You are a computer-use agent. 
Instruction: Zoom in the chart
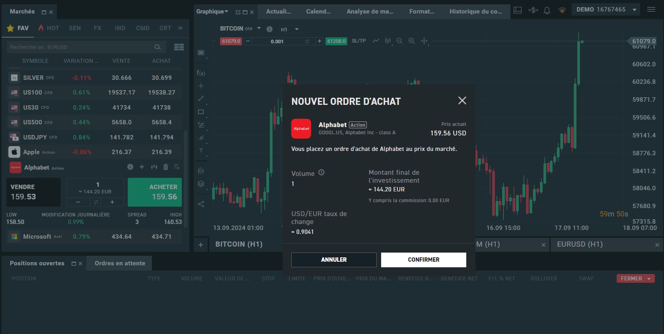pos(412,41)
